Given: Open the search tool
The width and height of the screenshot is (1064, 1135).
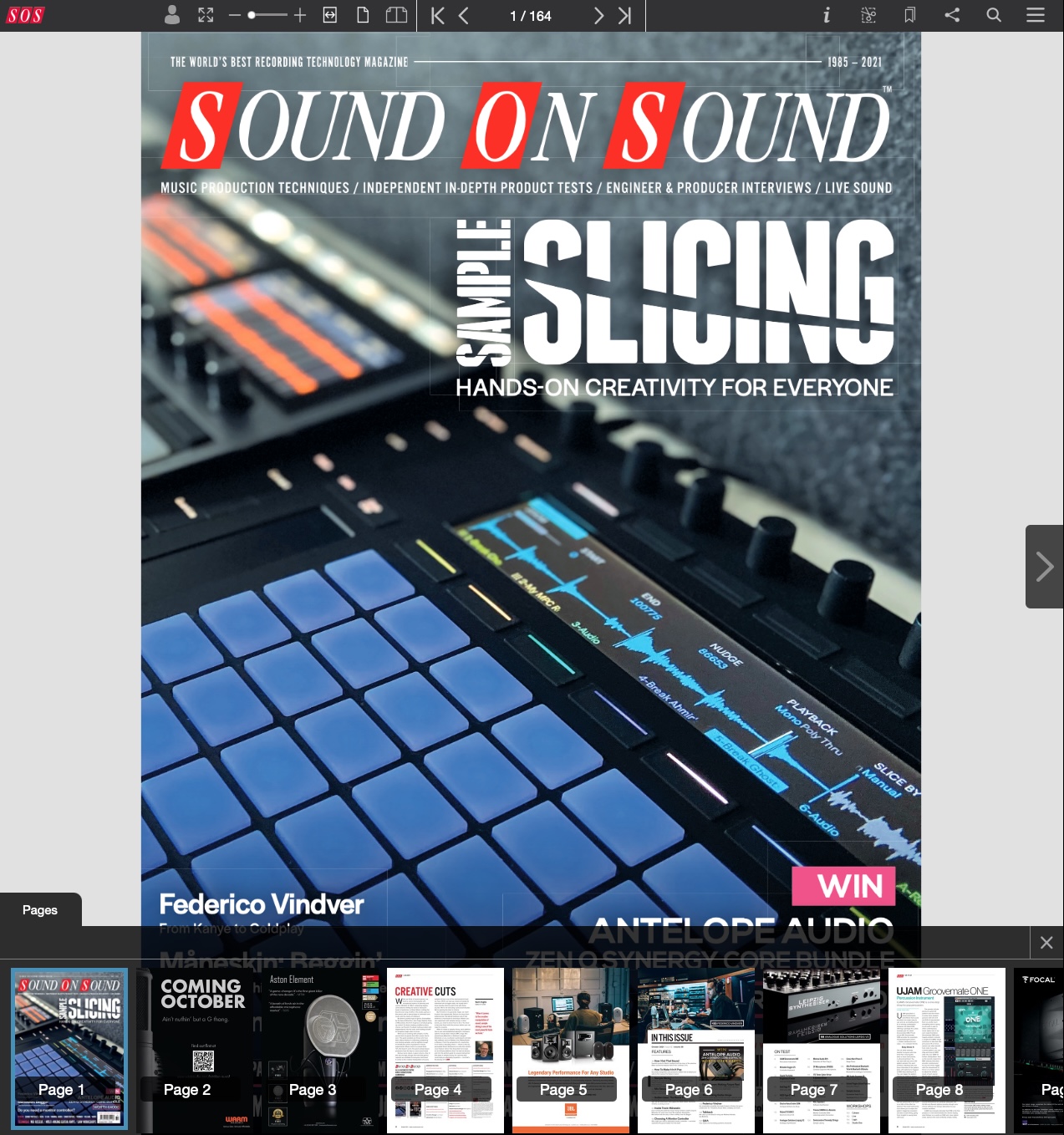Looking at the screenshot, I should click(x=993, y=15).
